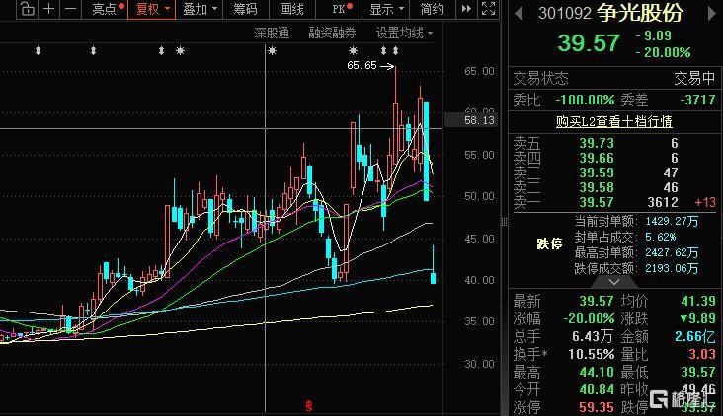The height and width of the screenshot is (416, 723).
Task: Select the 融资融券 margin tag
Action: 332,33
